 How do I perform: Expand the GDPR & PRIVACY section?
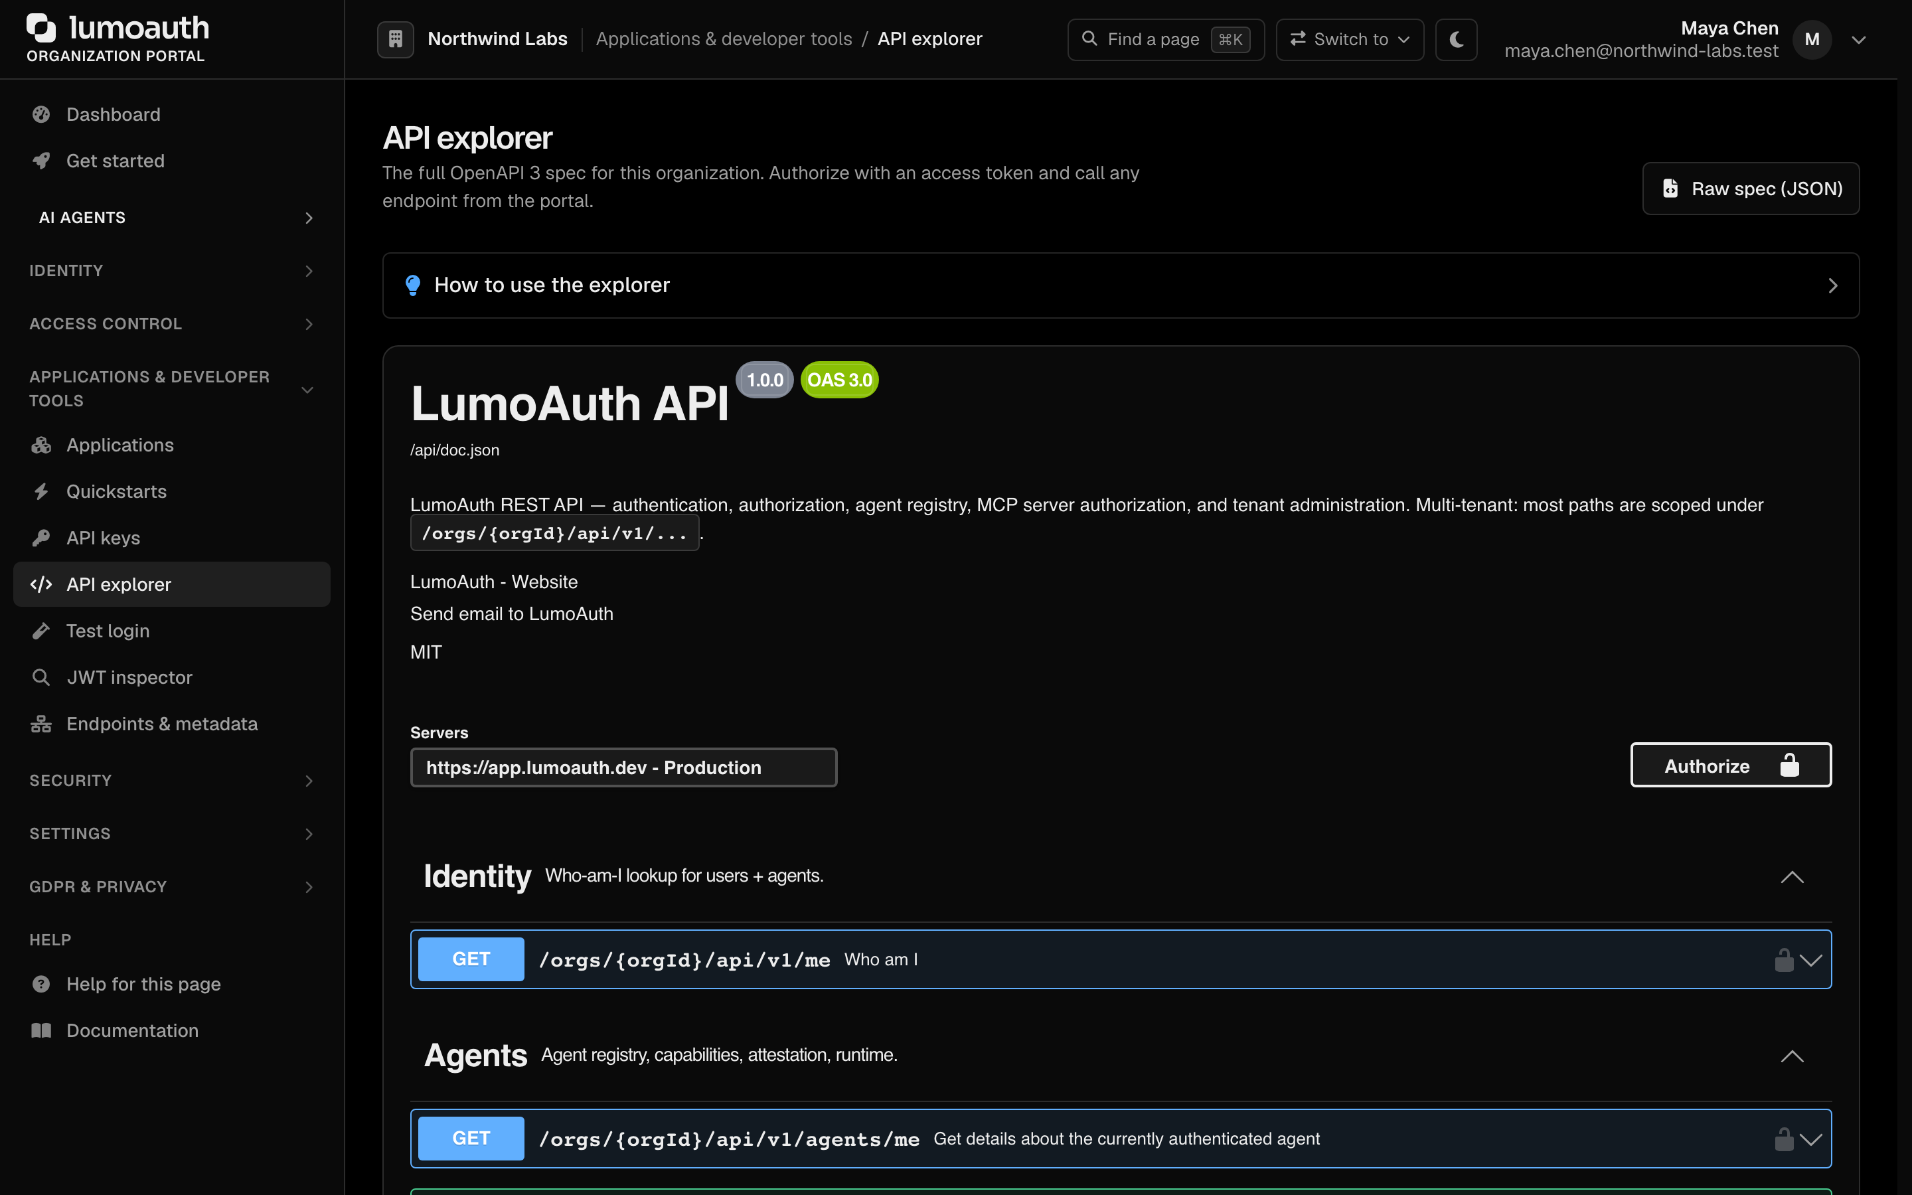171,887
